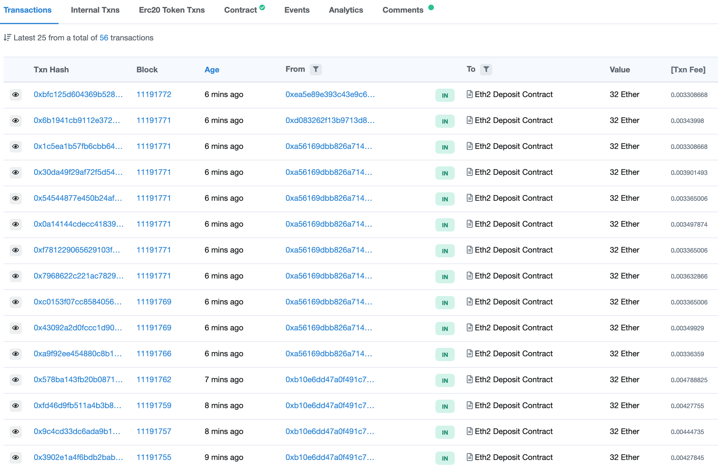
Task: Click the sort icon beside Latest 25
Action: click(x=7, y=38)
